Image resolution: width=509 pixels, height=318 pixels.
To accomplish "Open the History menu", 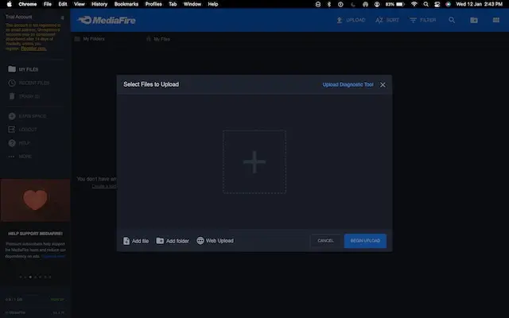I will click(x=99, y=4).
